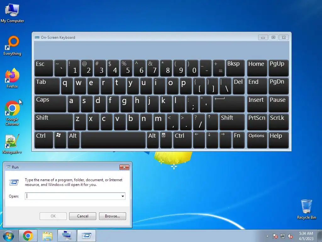The image size is (322, 242).
Task: Click the Bksp key
Action: (x=235, y=68)
